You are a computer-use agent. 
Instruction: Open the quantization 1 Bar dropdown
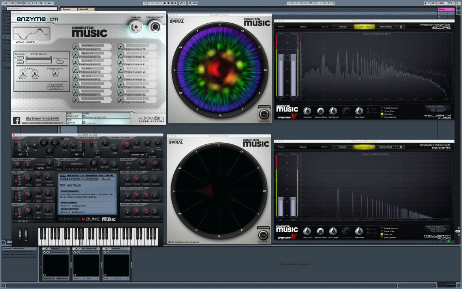[x=49, y=3]
